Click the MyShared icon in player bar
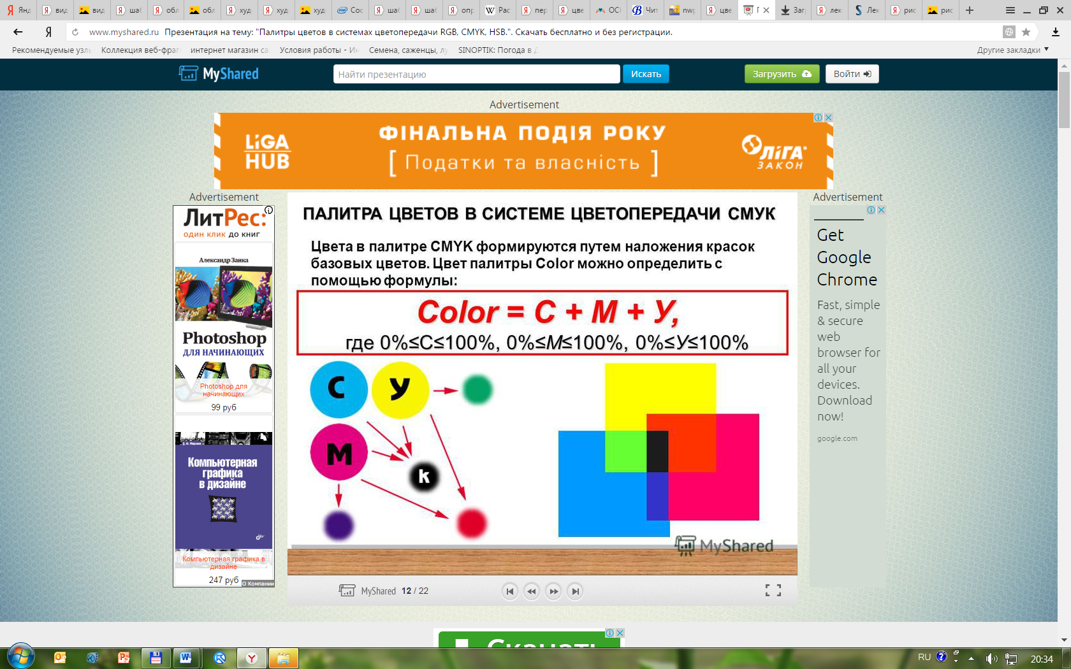The width and height of the screenshot is (1071, 669). [x=347, y=591]
